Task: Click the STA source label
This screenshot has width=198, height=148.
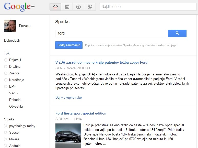Action: point(59,68)
